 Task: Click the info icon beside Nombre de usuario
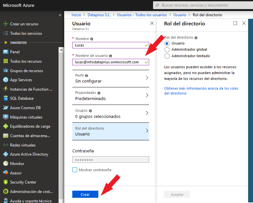coord(110,56)
